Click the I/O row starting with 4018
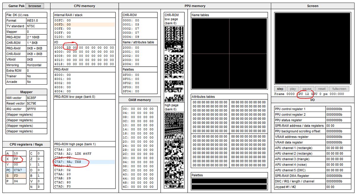This screenshot has height=195, width=356. click(84, 64)
